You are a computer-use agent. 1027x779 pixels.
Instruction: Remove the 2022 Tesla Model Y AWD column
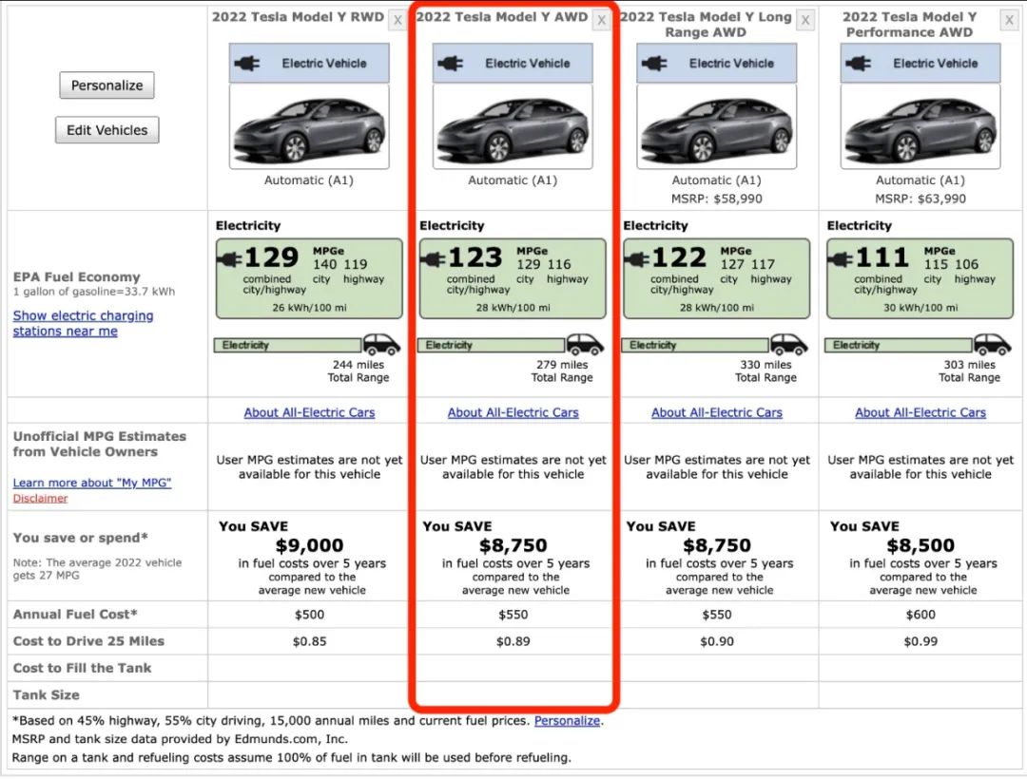601,20
